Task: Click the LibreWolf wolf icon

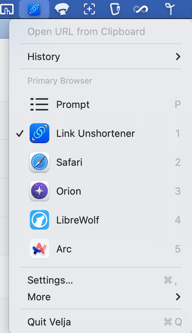Action: [x=39, y=220]
